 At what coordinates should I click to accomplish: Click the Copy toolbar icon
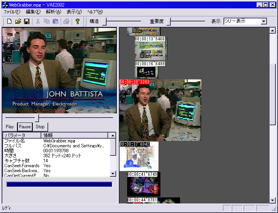click(x=47, y=21)
